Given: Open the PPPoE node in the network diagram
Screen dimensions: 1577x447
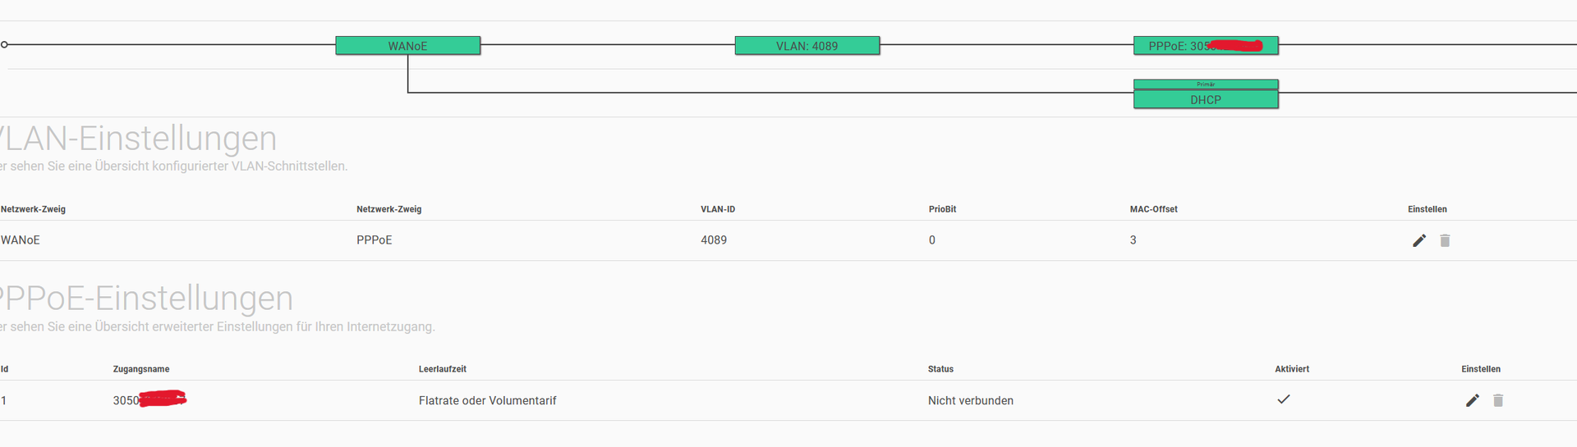Looking at the screenshot, I should [x=1206, y=46].
